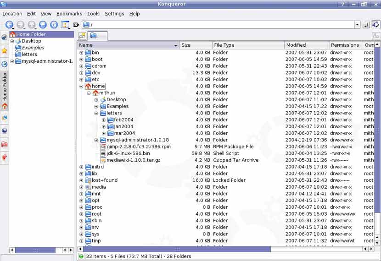Click the window Help question mark button
The width and height of the screenshot is (381, 261).
343,4
